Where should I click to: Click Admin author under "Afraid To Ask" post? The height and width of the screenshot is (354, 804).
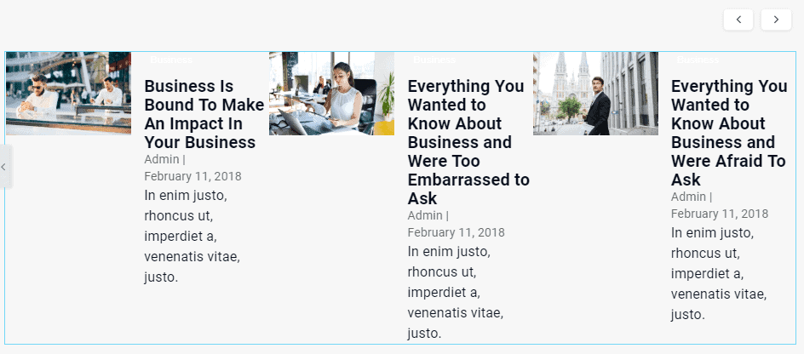(x=688, y=197)
